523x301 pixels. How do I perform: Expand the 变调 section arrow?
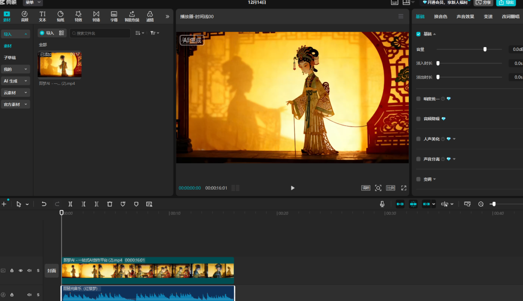click(434, 179)
